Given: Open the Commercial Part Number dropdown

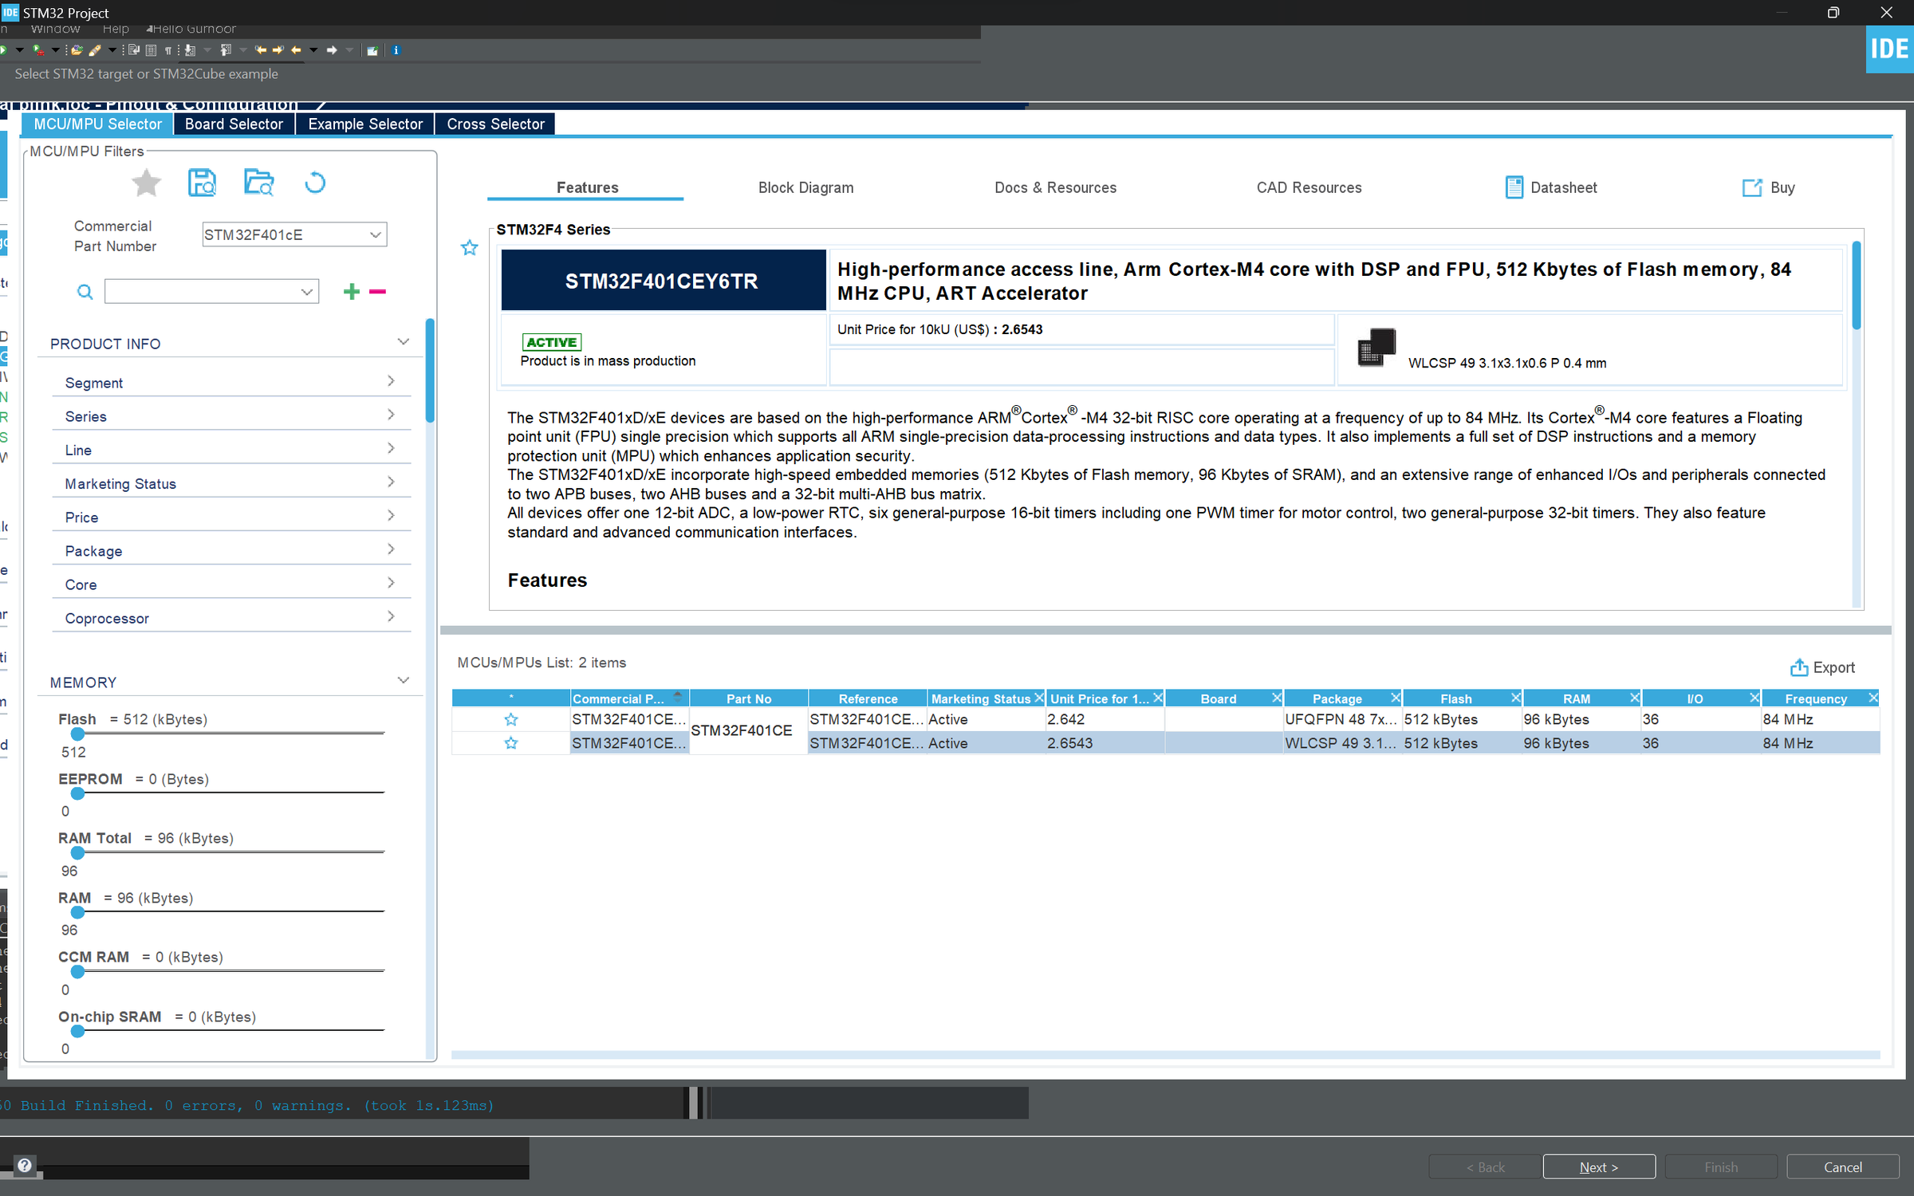Looking at the screenshot, I should click(375, 234).
